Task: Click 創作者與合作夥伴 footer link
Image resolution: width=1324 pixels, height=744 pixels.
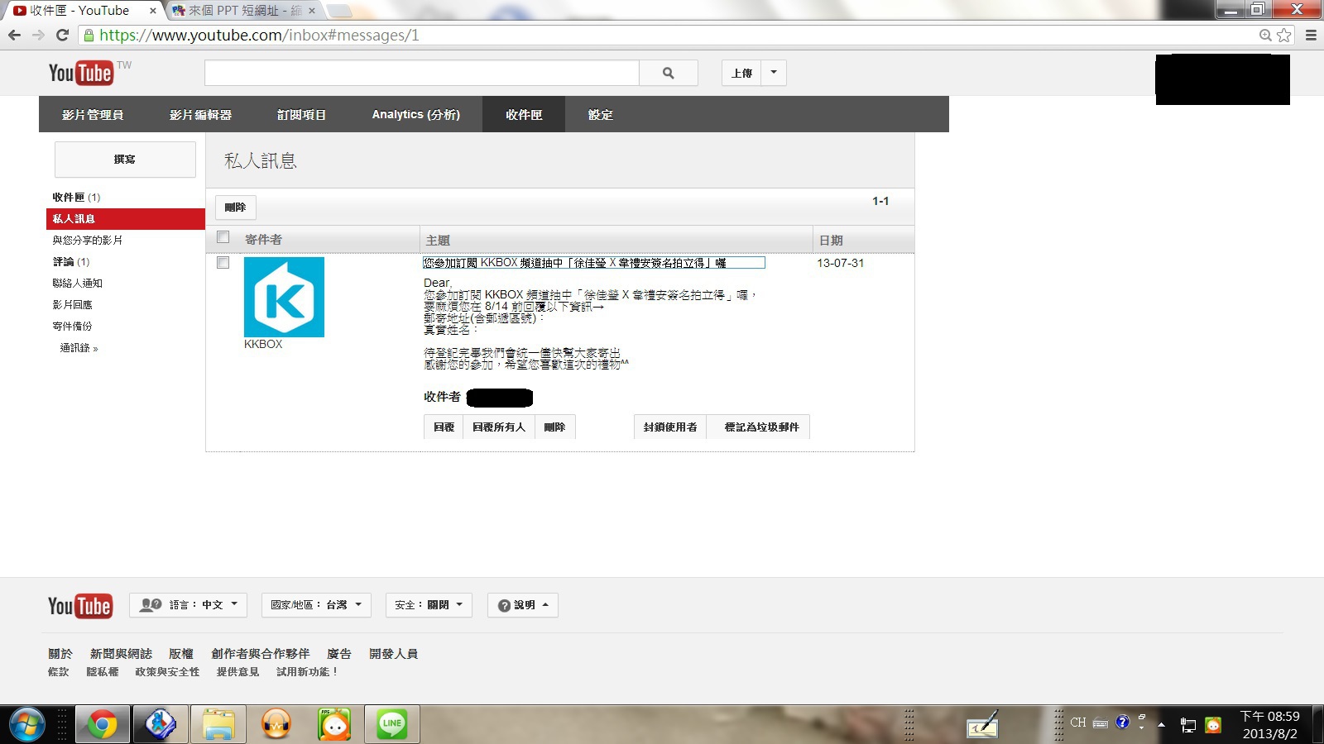Action: tap(261, 654)
